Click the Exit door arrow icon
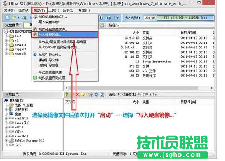Screen dimensions: 225x161 (x=116, y=18)
